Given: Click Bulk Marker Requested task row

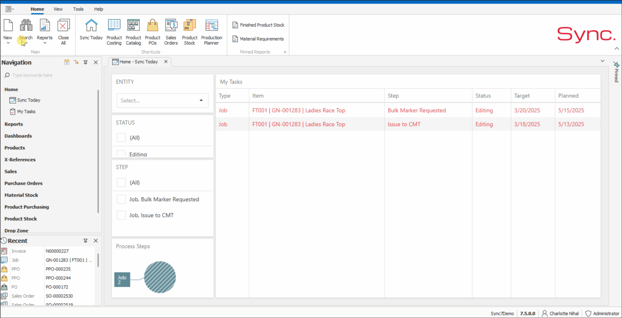Looking at the screenshot, I should (408, 110).
